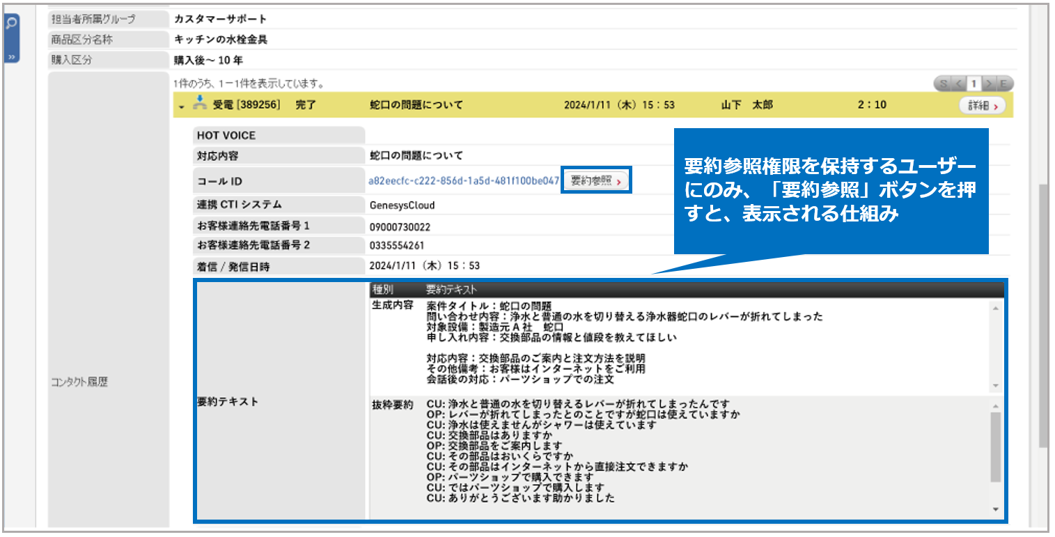Click the キッチンの水栓金具 product value
Viewport: 1055px width, 537px height.
coord(221,40)
